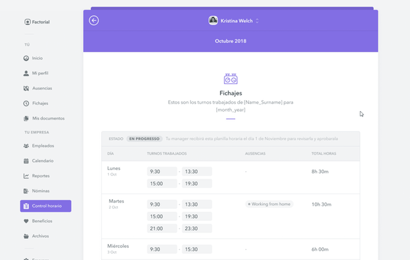
Task: Click the Beneficios heart icon
Action: pyautogui.click(x=26, y=221)
